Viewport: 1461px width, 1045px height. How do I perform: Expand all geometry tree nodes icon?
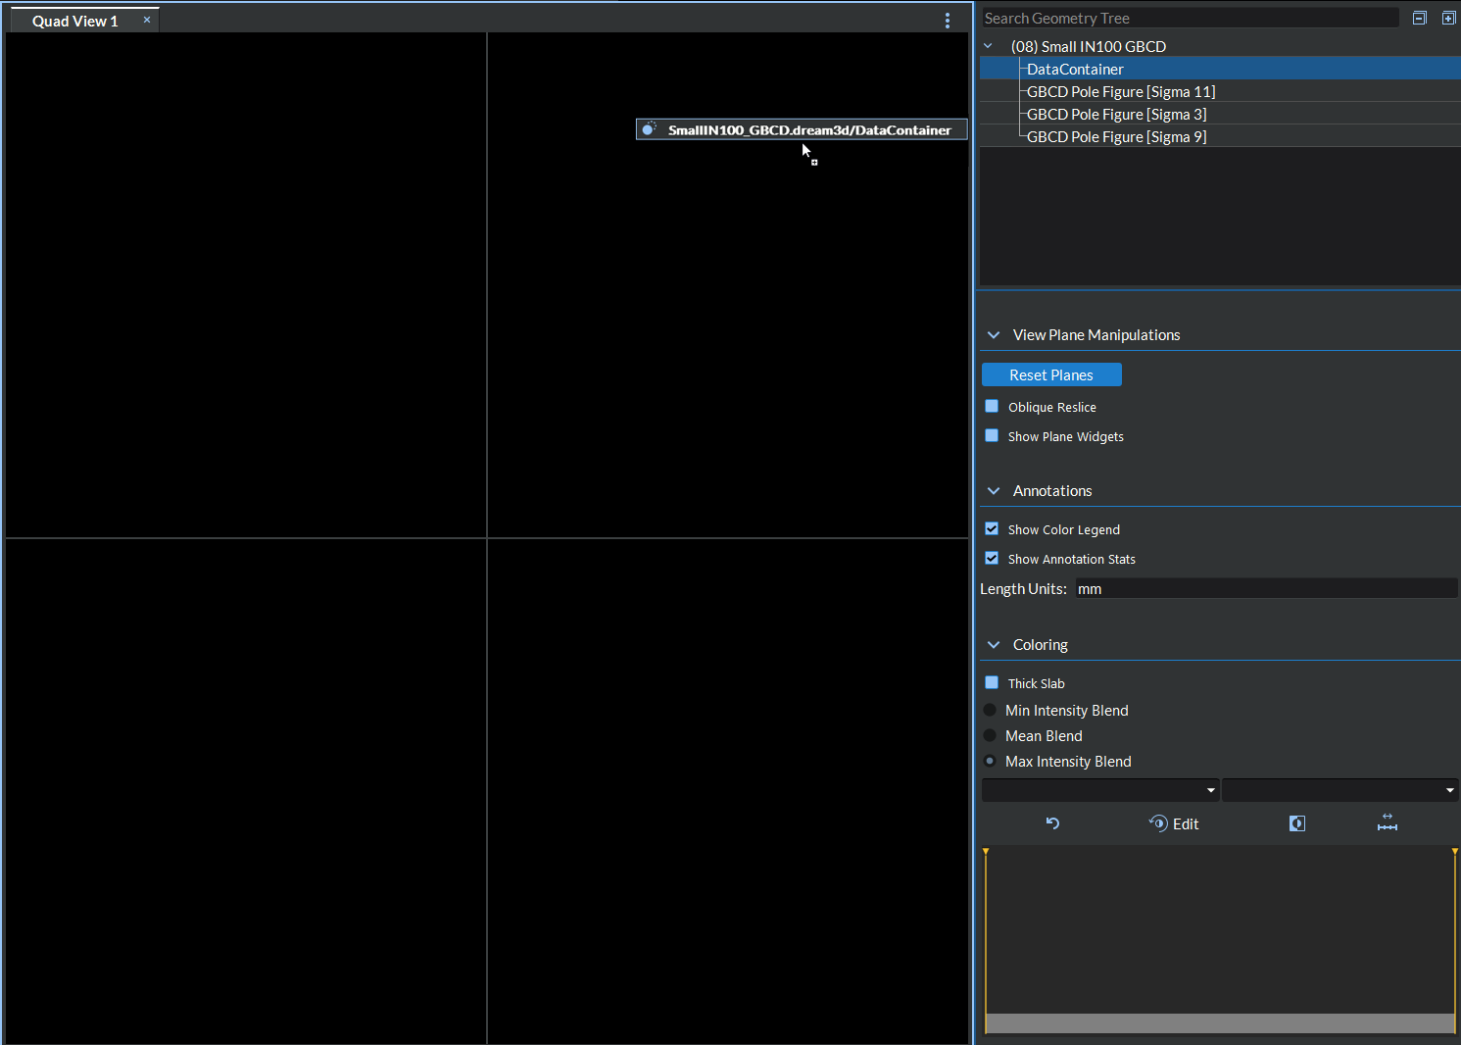[x=1448, y=18]
